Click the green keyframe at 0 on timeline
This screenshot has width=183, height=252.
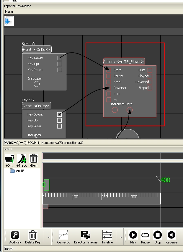coord(46,185)
